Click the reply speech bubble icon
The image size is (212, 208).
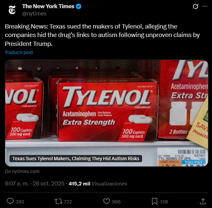coord(10,201)
